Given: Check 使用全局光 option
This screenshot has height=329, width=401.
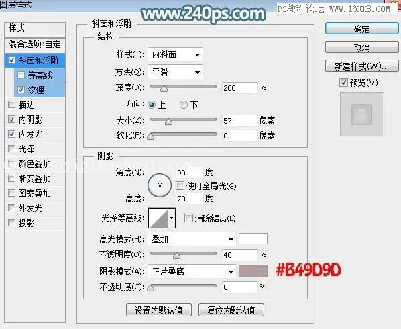Looking at the screenshot, I should [180, 186].
